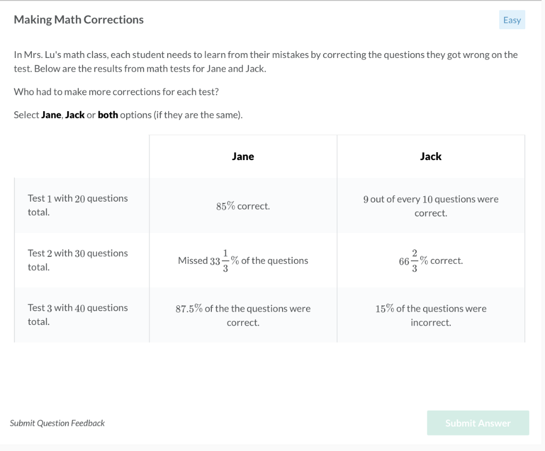Click the Jack column header

click(431, 156)
